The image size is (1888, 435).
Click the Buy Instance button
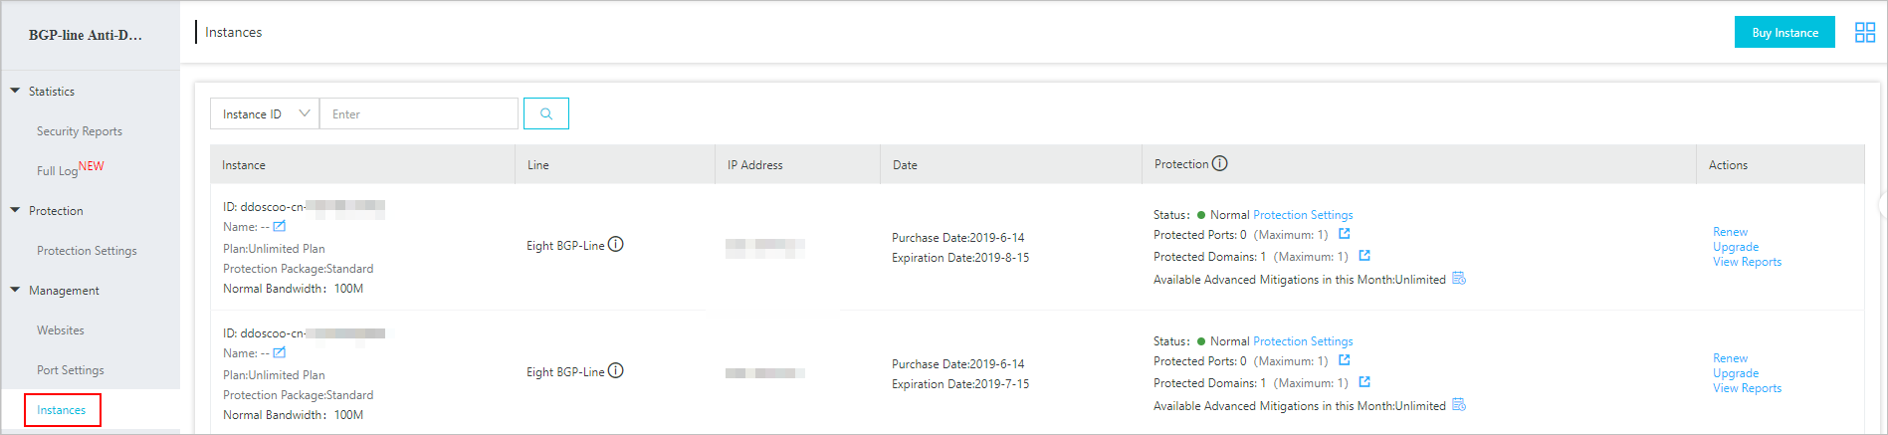coord(1784,32)
